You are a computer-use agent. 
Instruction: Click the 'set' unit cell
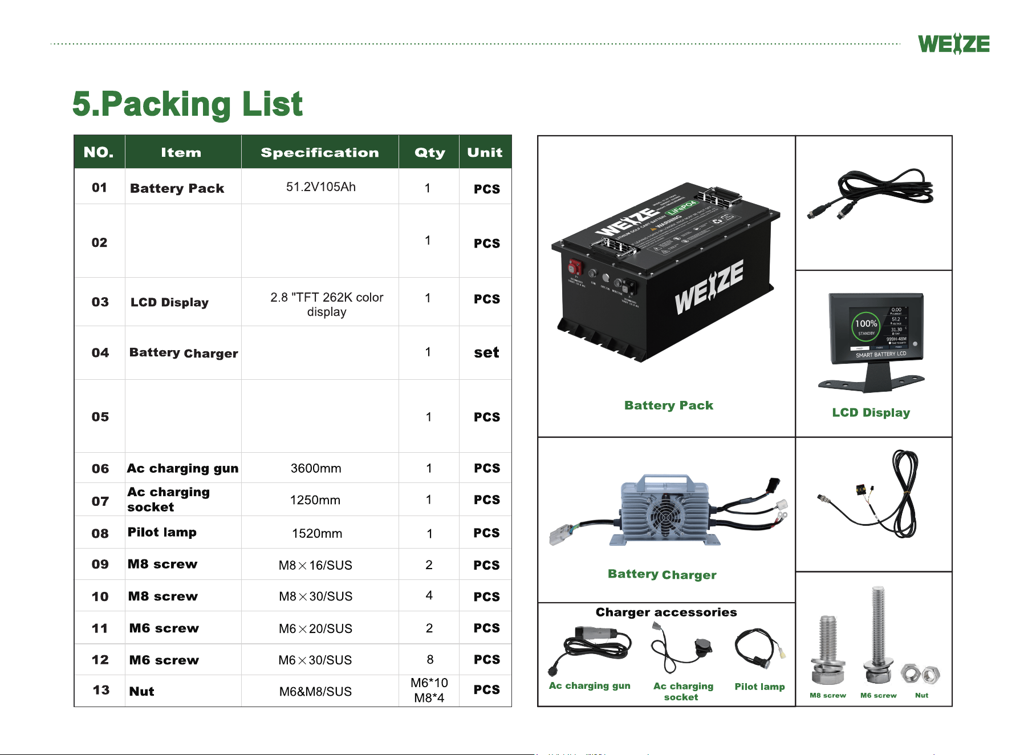pos(486,352)
